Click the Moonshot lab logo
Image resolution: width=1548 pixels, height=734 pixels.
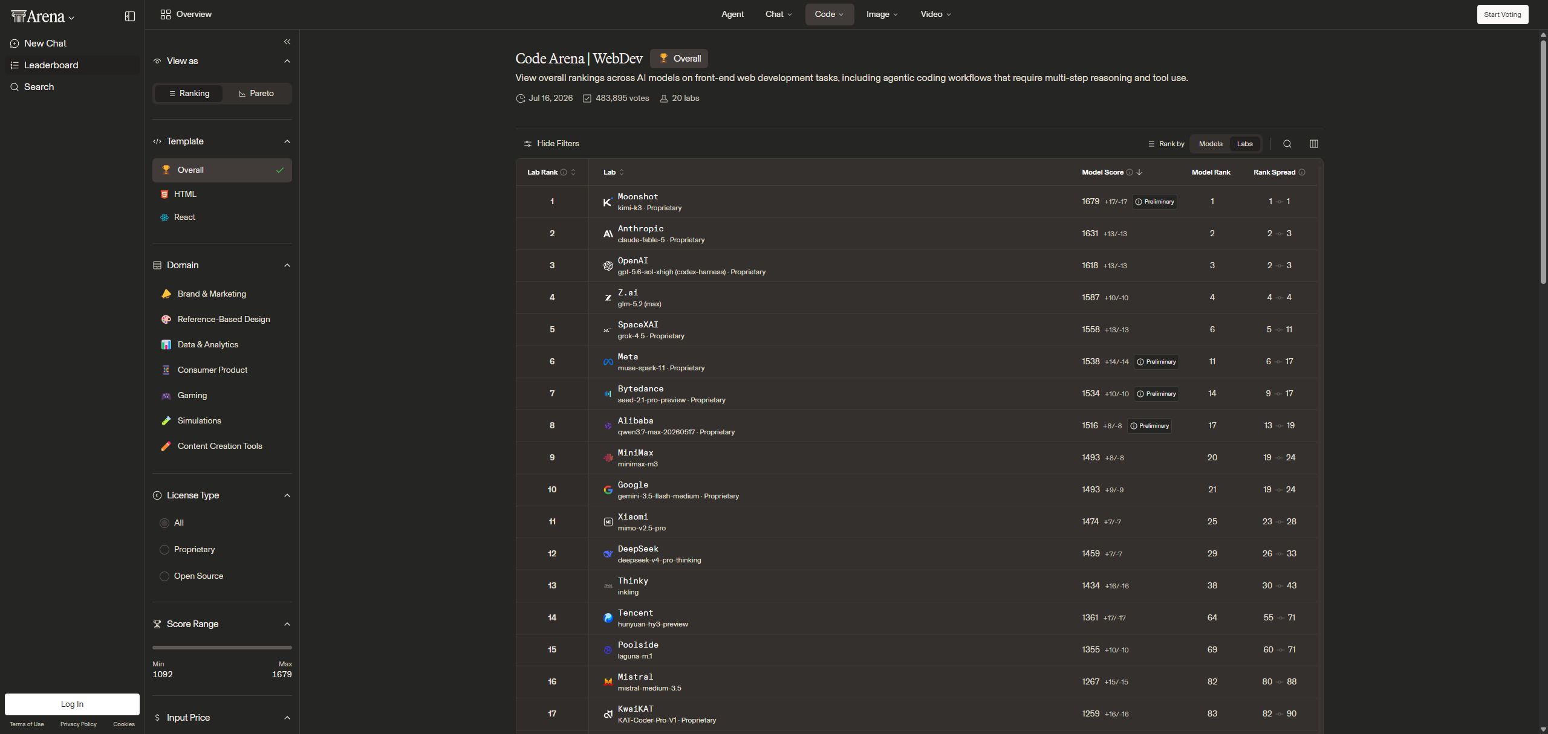click(608, 202)
